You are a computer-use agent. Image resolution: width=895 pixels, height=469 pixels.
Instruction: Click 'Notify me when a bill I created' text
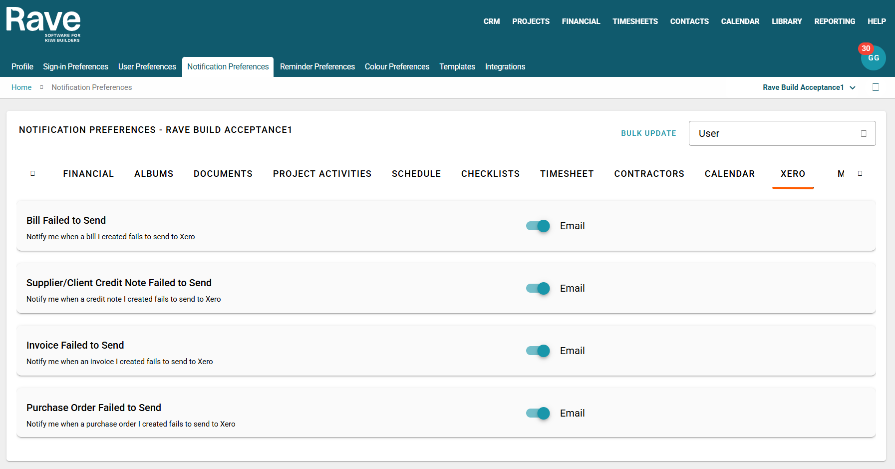[x=110, y=237]
